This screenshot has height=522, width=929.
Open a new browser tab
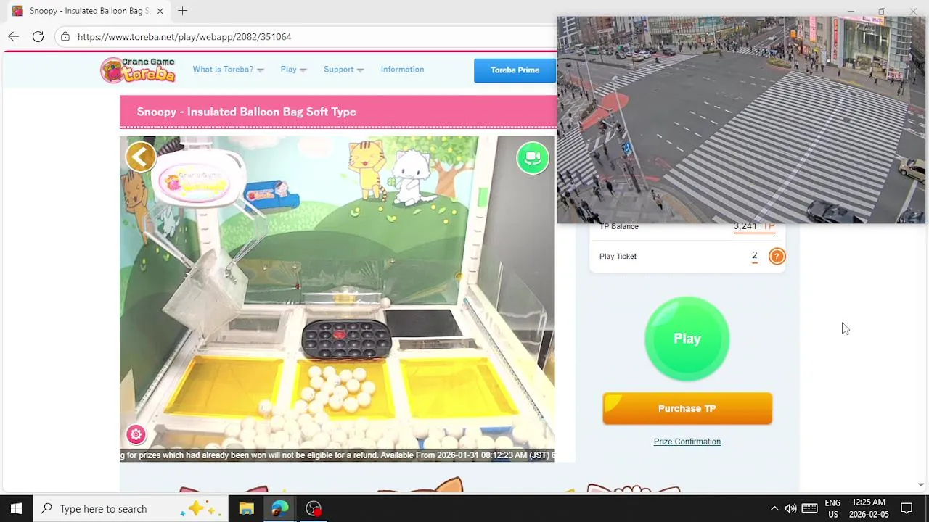click(x=183, y=11)
